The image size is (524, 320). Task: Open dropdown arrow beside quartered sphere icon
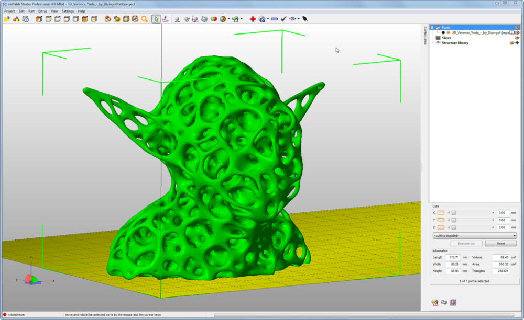[x=229, y=19]
